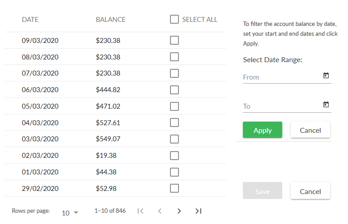Open the From date calendar picker icon
The width and height of the screenshot is (348, 224).
(x=326, y=76)
